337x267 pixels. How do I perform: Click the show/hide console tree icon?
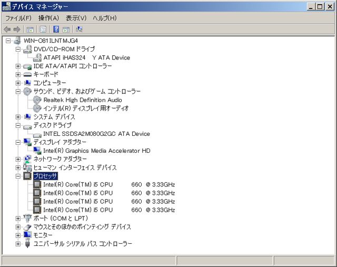[30, 29]
